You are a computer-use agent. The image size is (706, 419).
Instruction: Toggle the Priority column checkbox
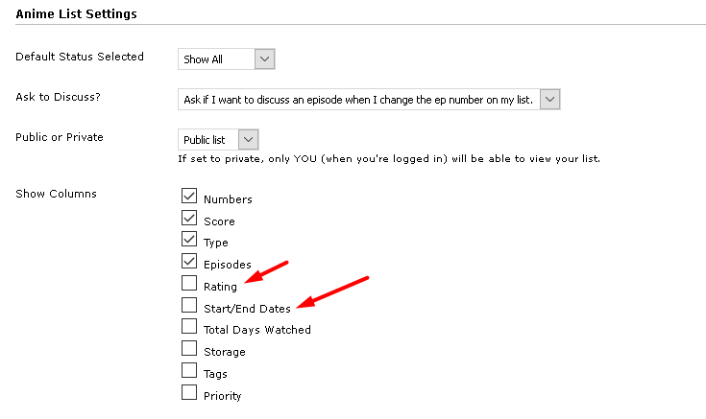[x=189, y=392]
